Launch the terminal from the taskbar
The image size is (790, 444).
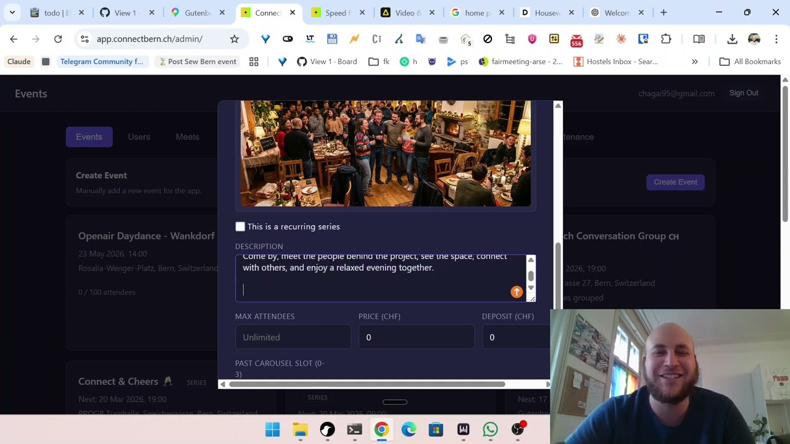(354, 429)
